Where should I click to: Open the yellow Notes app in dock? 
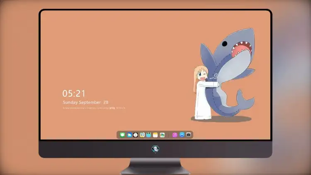(155, 135)
